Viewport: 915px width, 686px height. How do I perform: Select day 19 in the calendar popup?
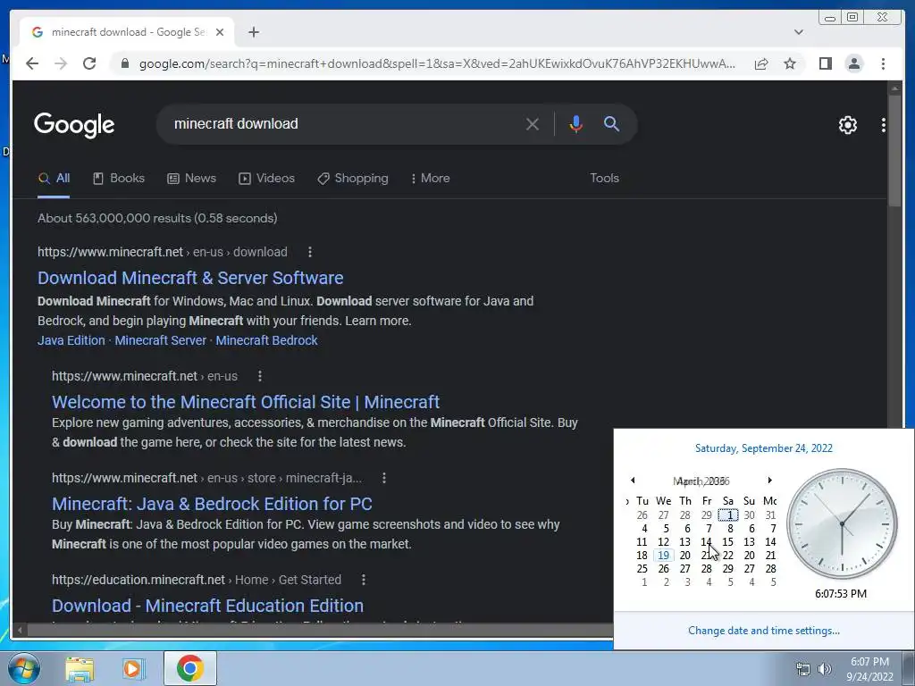pos(664,556)
